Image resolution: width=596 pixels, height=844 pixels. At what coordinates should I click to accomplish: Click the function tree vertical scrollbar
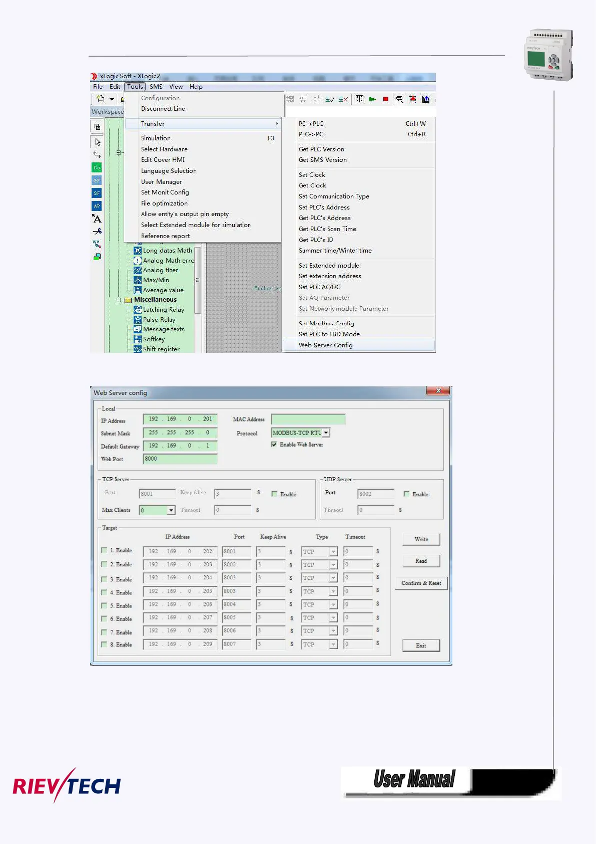pyautogui.click(x=197, y=280)
